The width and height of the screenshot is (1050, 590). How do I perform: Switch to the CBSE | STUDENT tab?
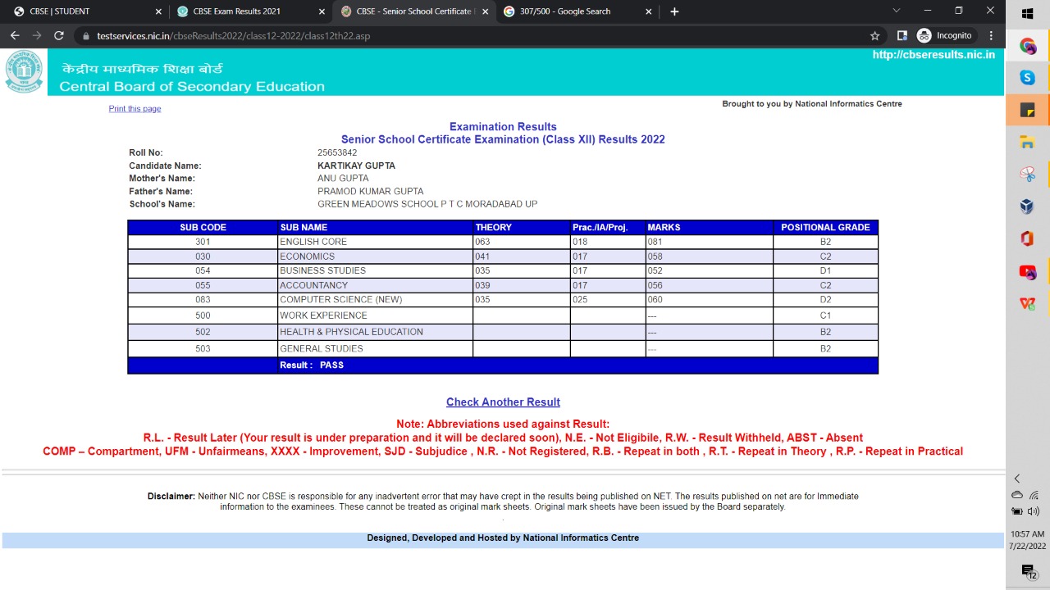tap(86, 11)
